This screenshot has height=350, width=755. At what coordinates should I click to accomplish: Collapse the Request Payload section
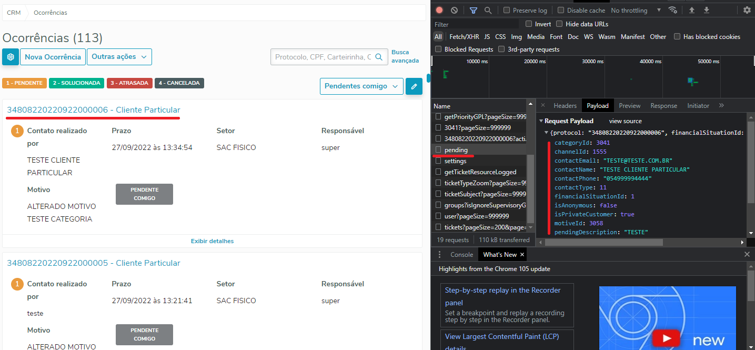point(541,121)
